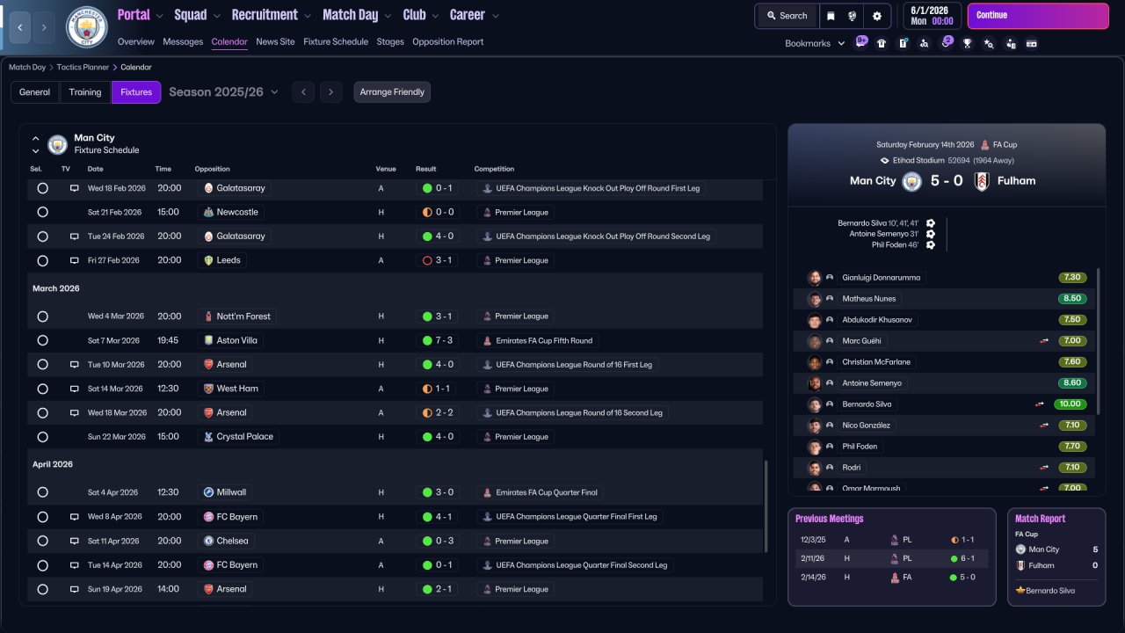Click TV icon for FC Bayern 8 Apr match
Screen dimensions: 1125x633
click(75, 517)
